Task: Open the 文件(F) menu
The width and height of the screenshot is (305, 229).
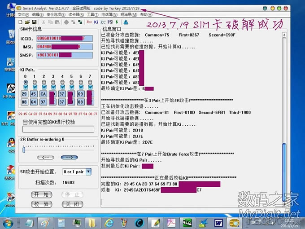Action: pyautogui.click(x=24, y=15)
